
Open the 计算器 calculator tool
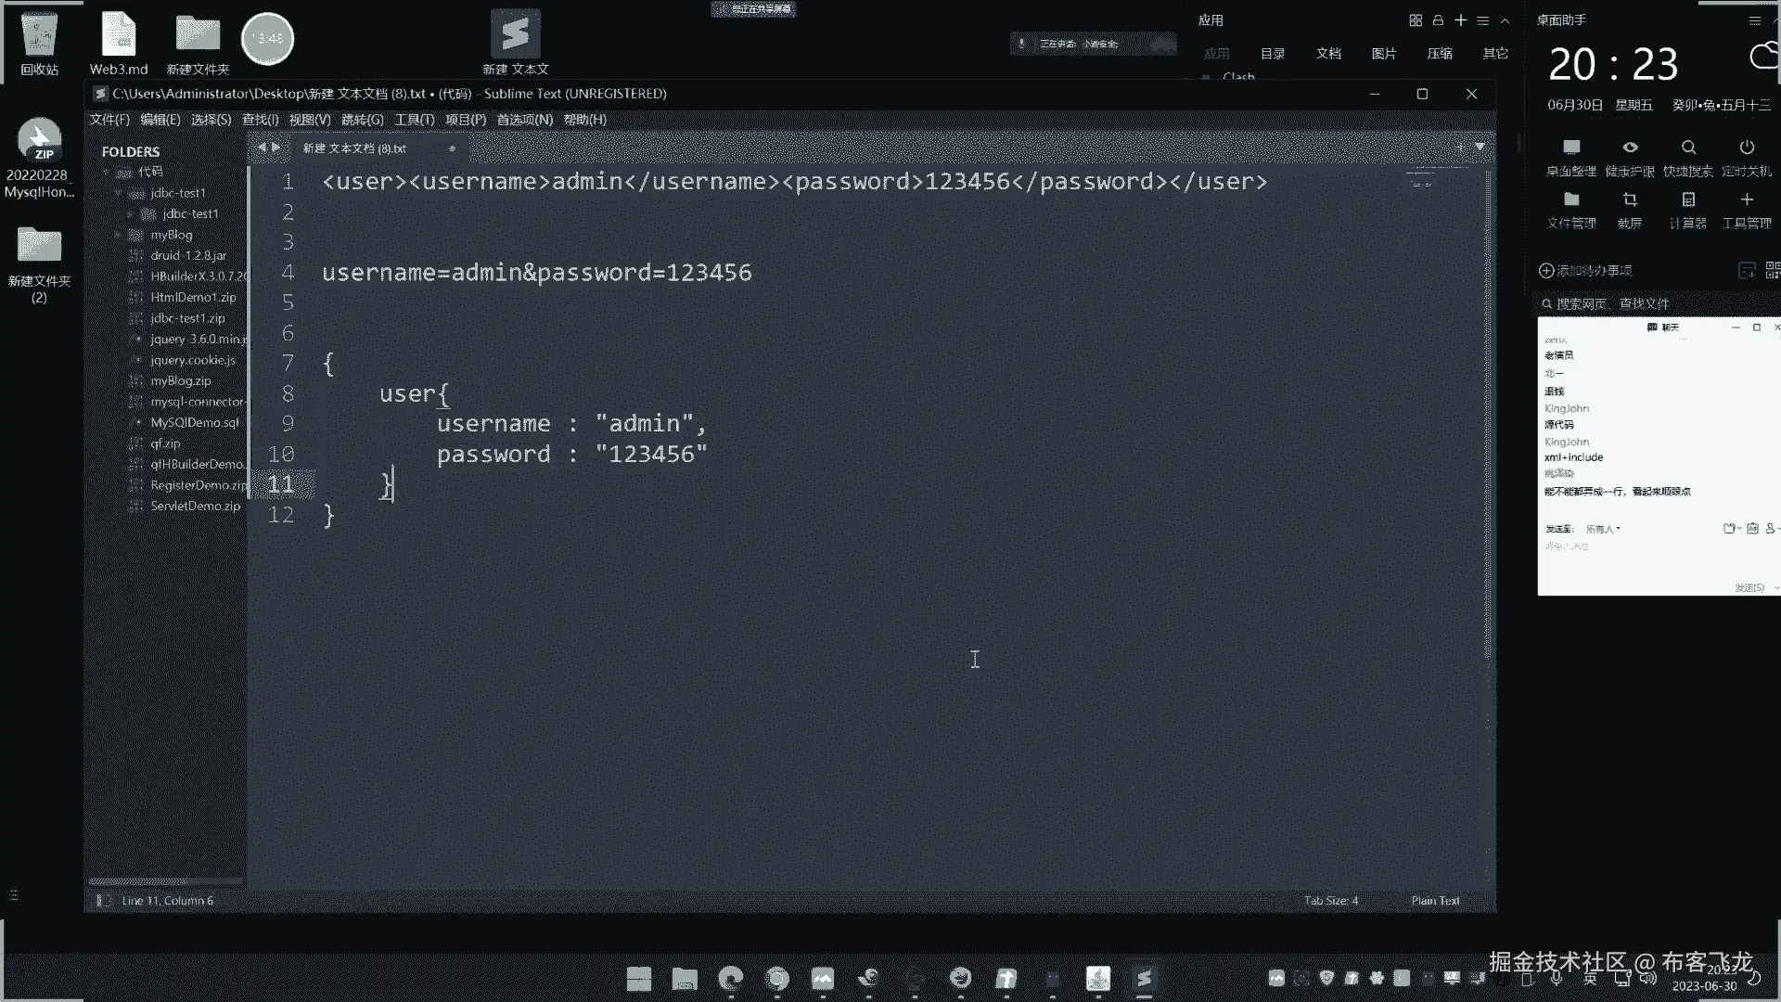point(1687,200)
